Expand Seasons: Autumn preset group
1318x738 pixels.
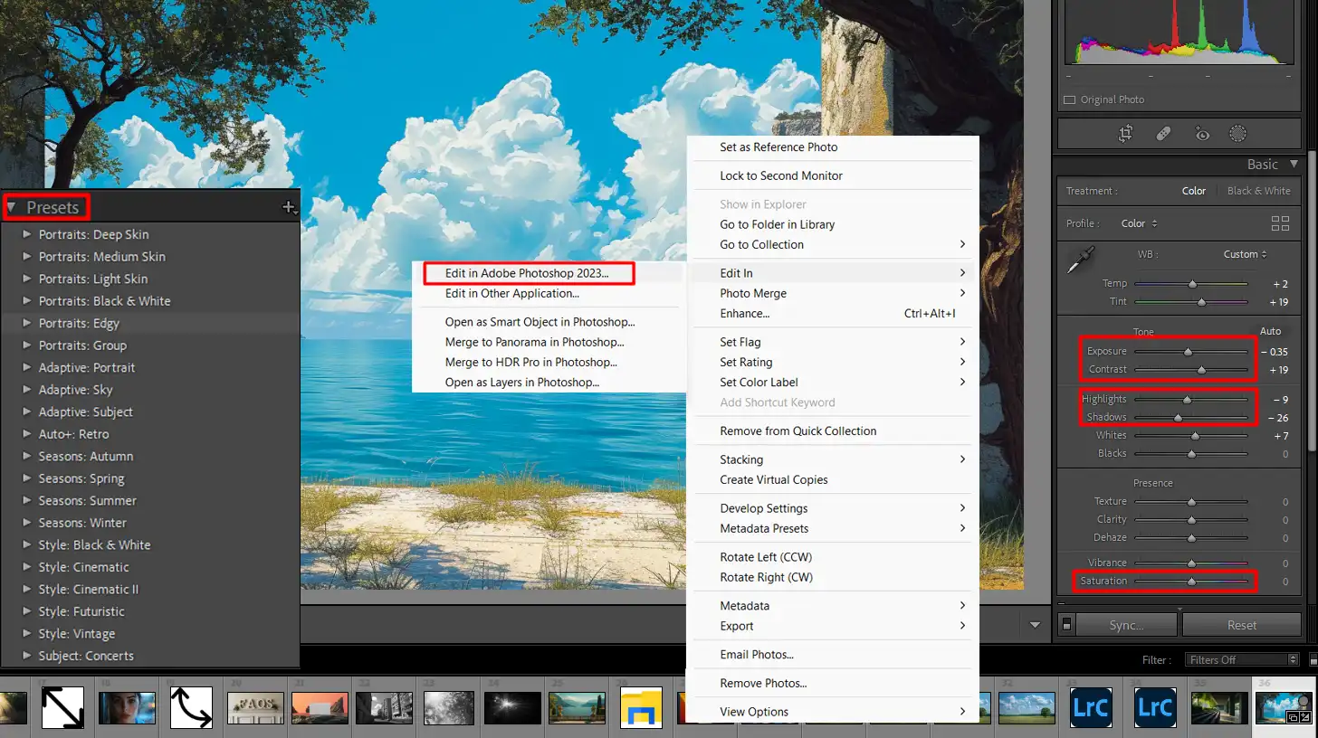pyautogui.click(x=26, y=456)
